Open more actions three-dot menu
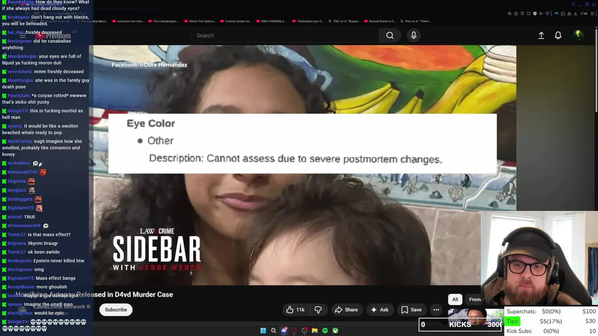The width and height of the screenshot is (598, 336). pyautogui.click(x=436, y=310)
